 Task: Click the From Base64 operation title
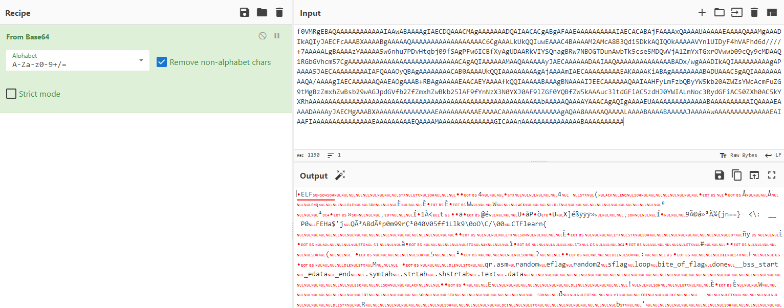point(28,37)
